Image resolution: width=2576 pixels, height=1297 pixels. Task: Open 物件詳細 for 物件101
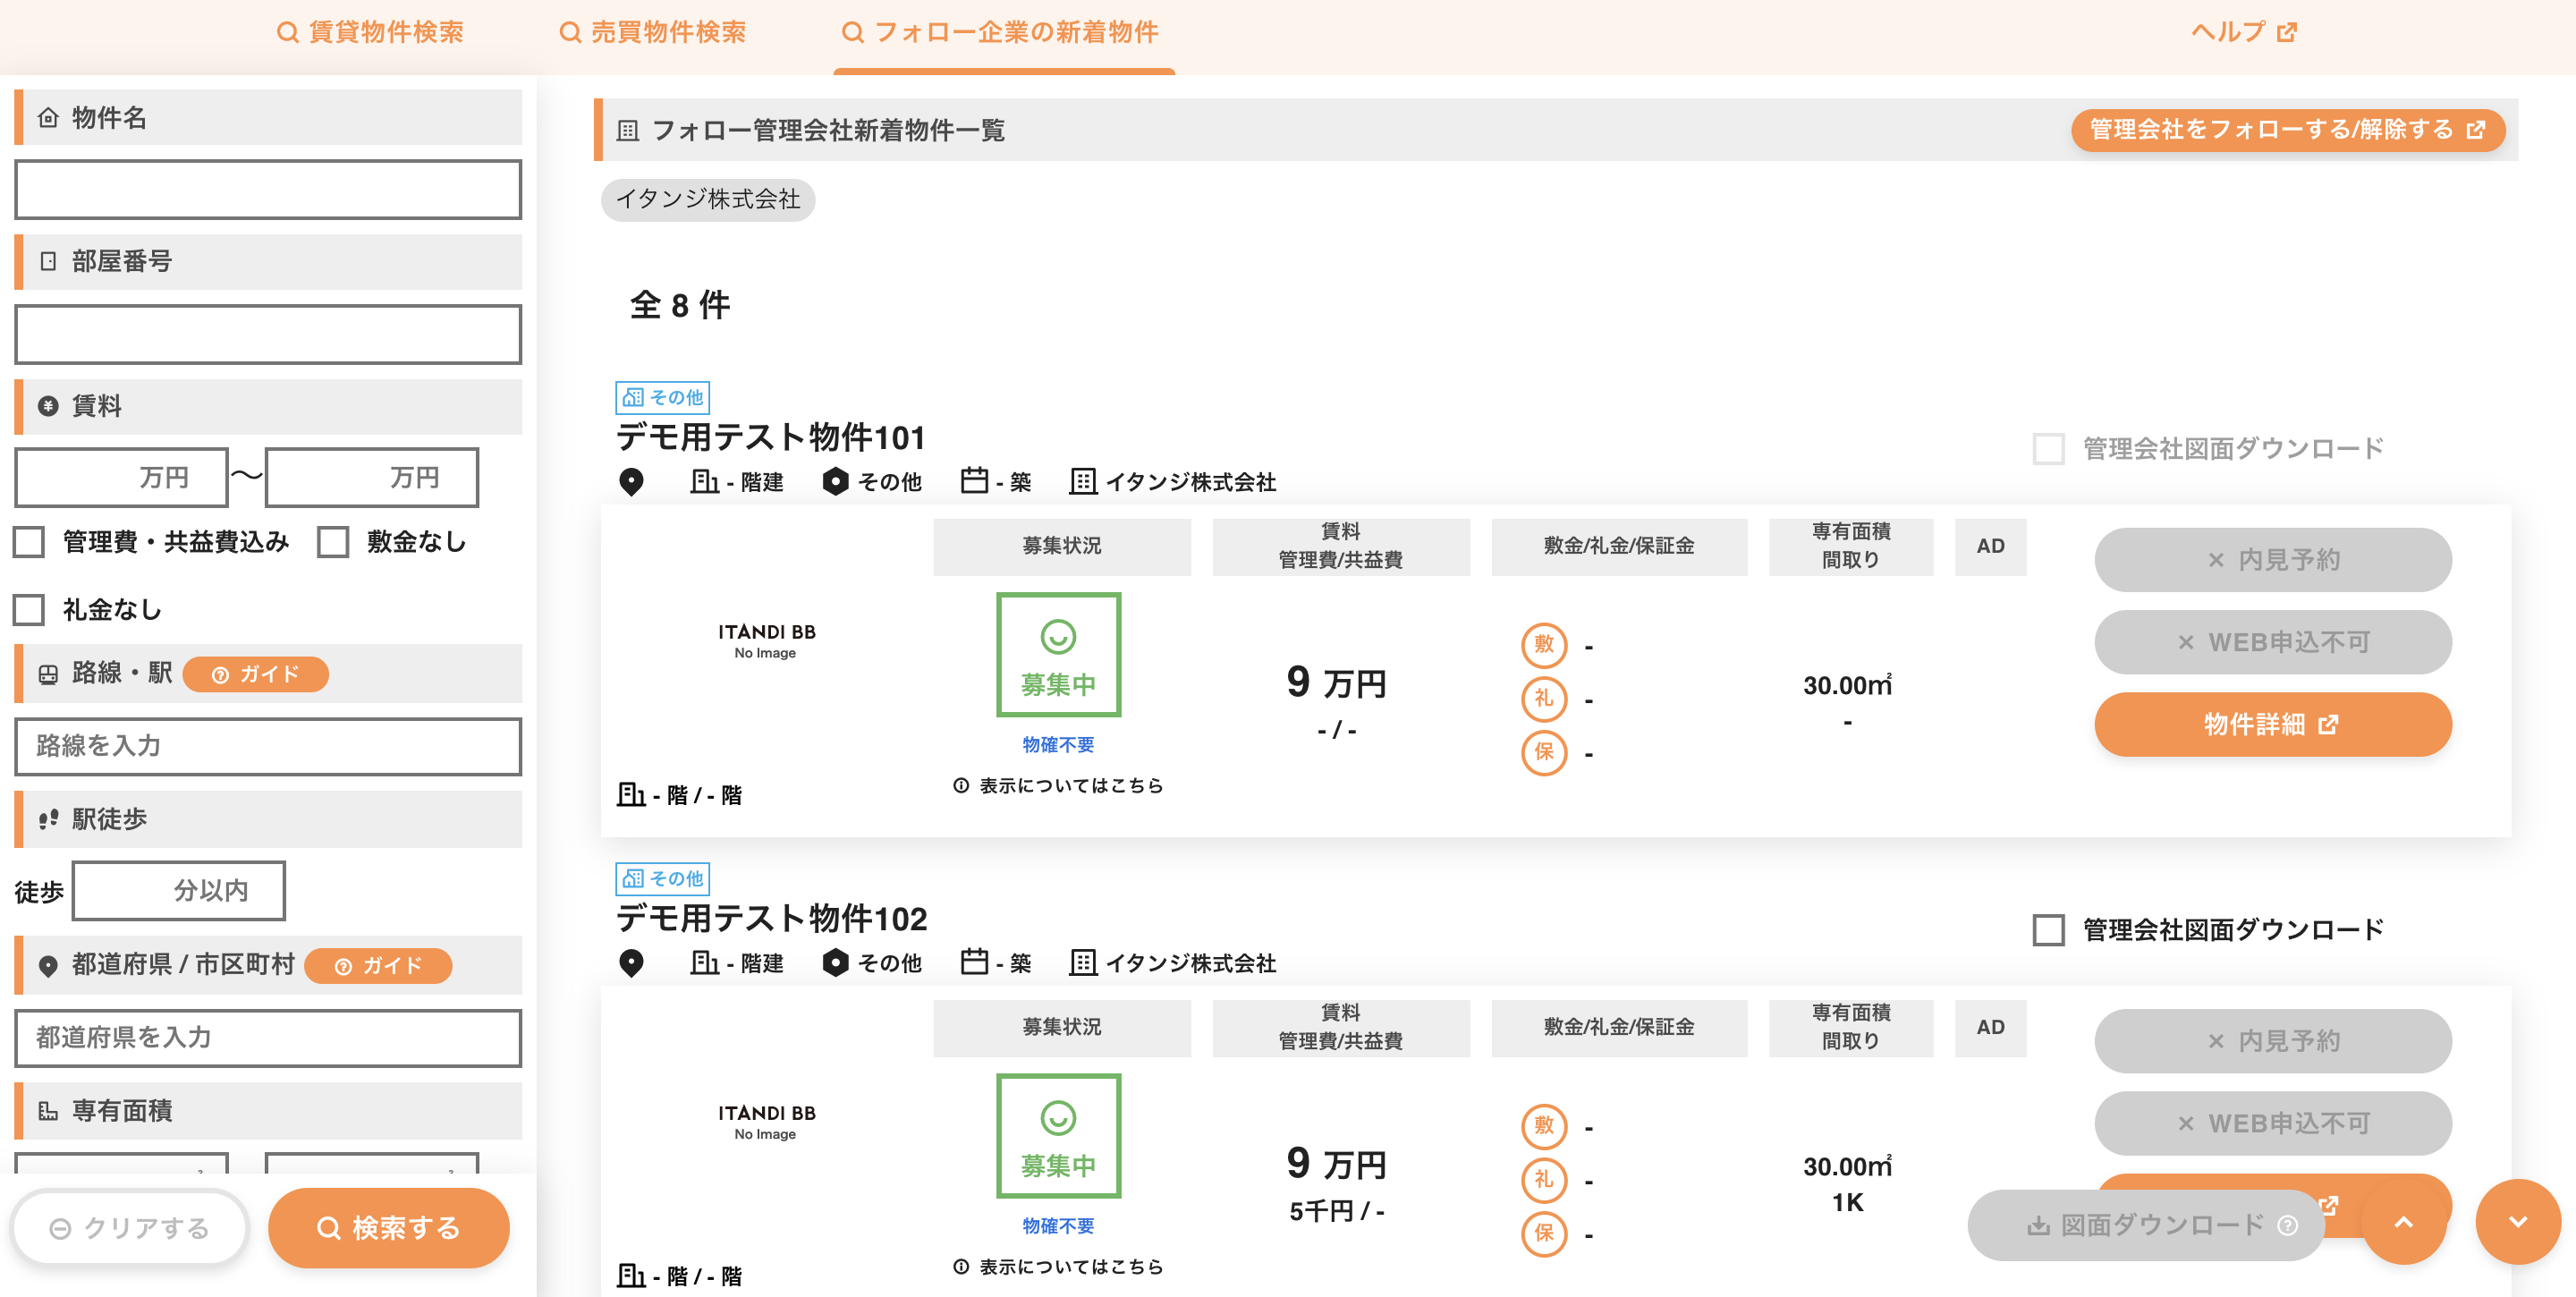[x=2273, y=725]
